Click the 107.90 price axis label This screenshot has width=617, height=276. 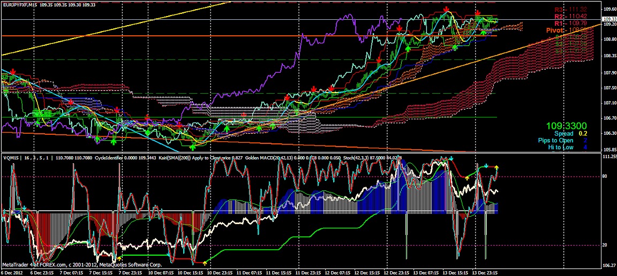tap(610, 73)
